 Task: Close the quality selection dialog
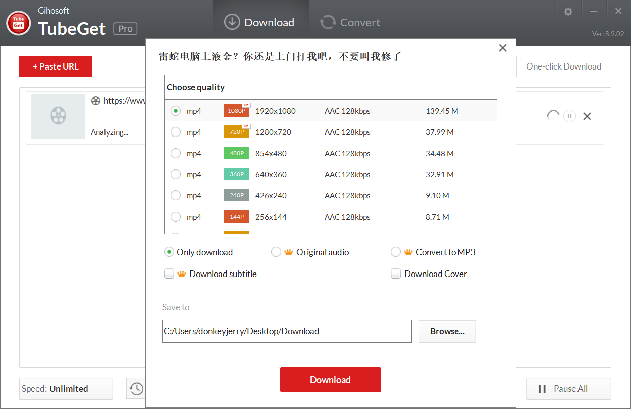[502, 48]
